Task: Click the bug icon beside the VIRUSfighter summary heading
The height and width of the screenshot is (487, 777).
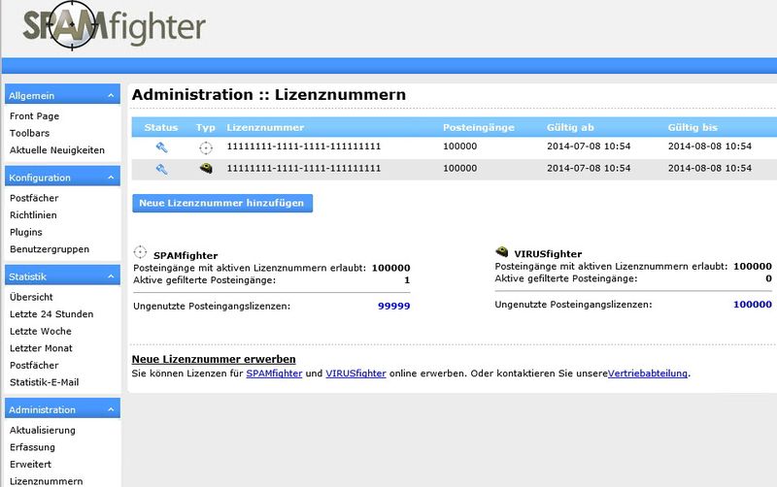Action: click(x=502, y=251)
